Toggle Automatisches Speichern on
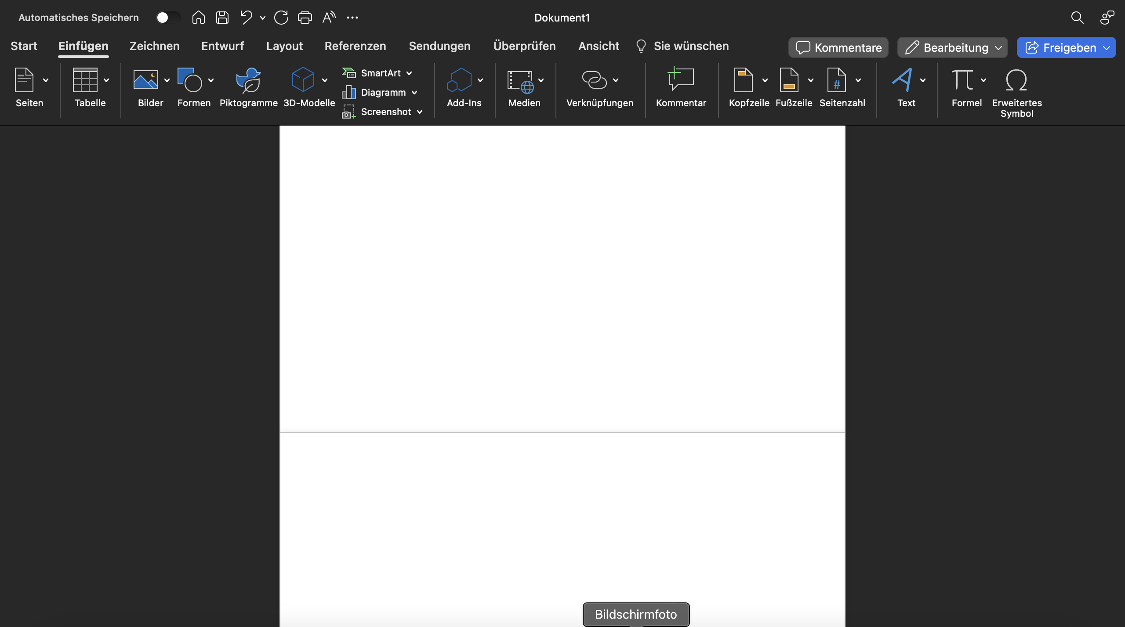 click(x=168, y=18)
